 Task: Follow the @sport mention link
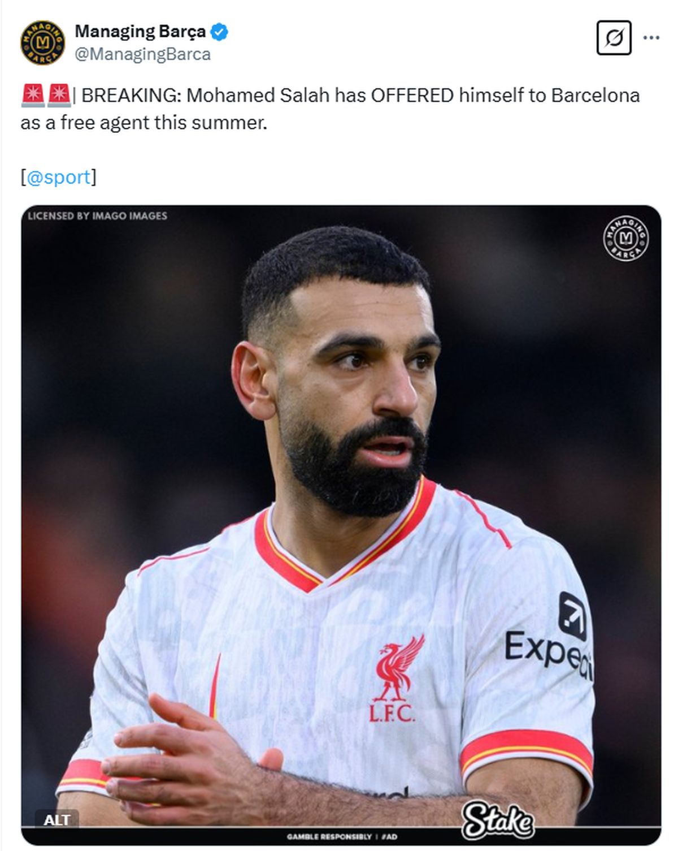pos(59,177)
